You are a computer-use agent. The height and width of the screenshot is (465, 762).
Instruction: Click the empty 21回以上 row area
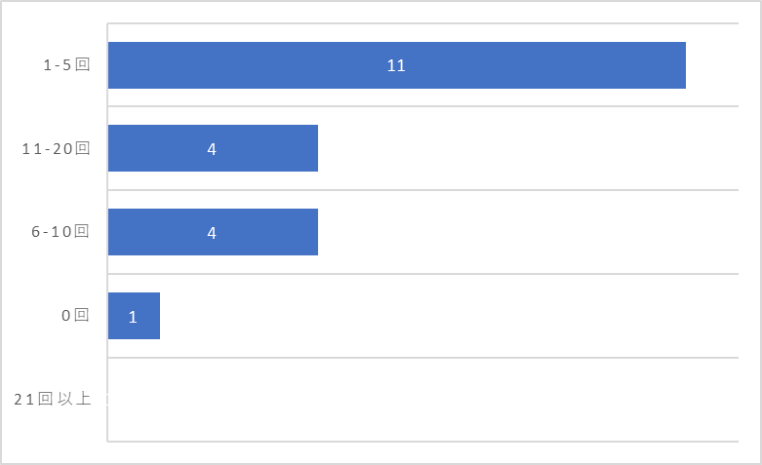pos(422,400)
